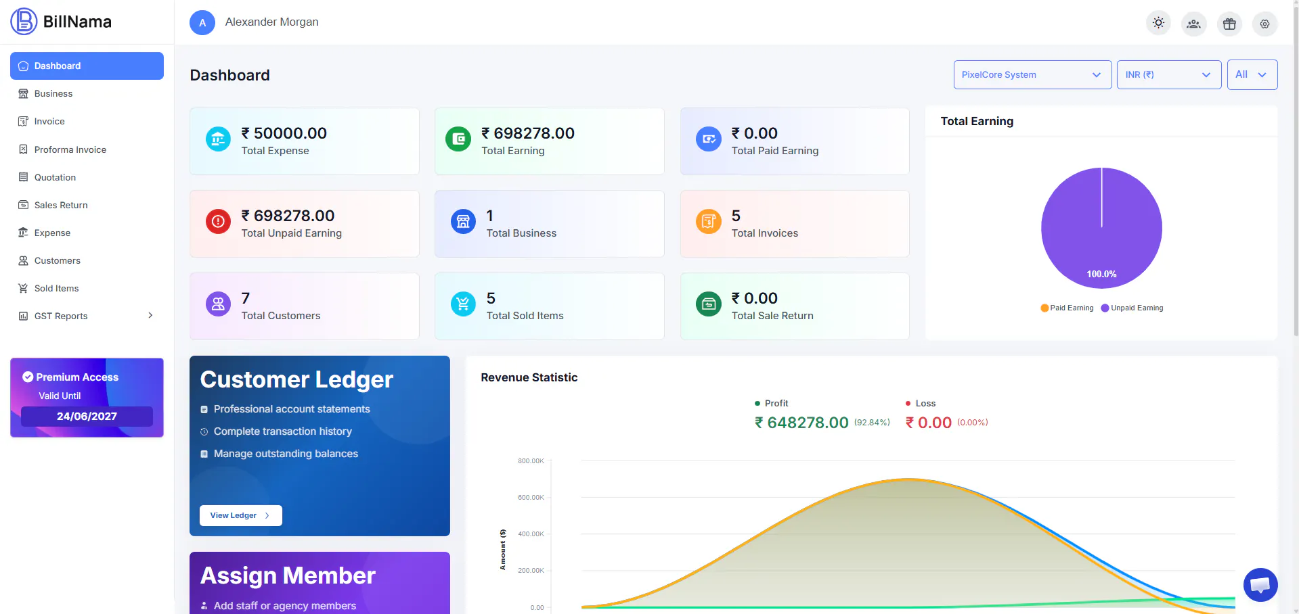Click the BillNama logo icon
1299x614 pixels.
24,22
